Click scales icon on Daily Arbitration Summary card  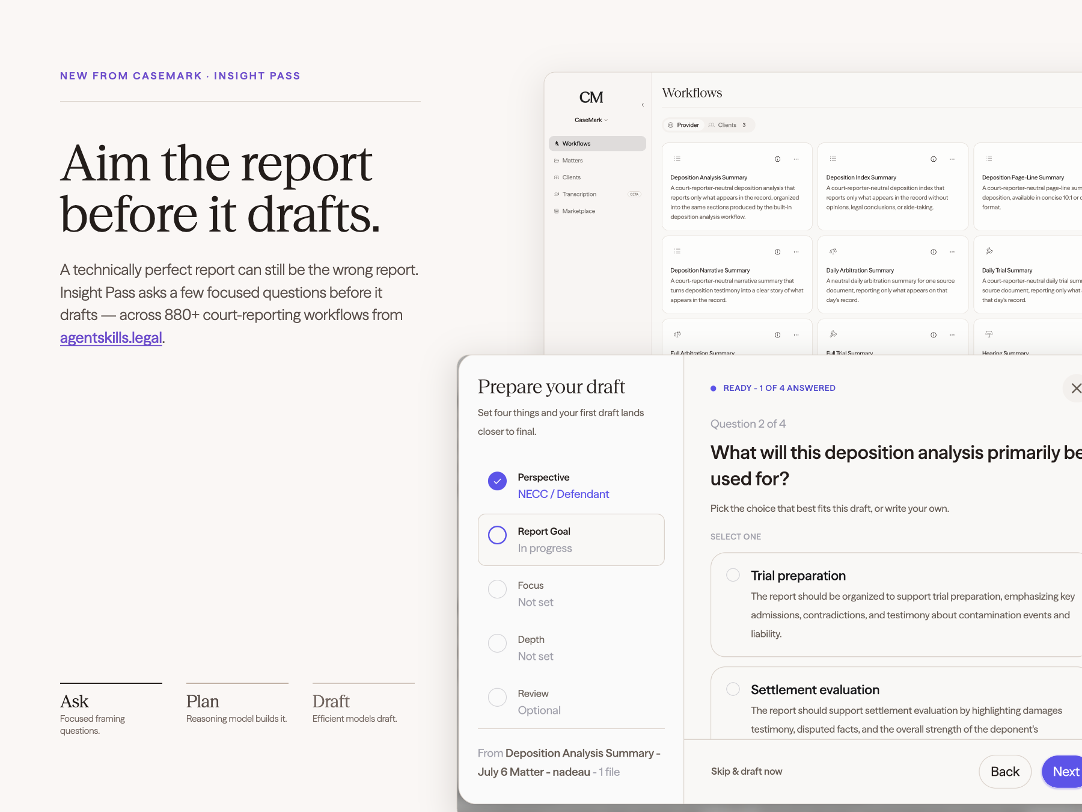(833, 251)
